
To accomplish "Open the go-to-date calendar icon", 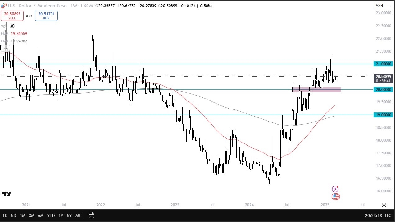I will 91,216.
